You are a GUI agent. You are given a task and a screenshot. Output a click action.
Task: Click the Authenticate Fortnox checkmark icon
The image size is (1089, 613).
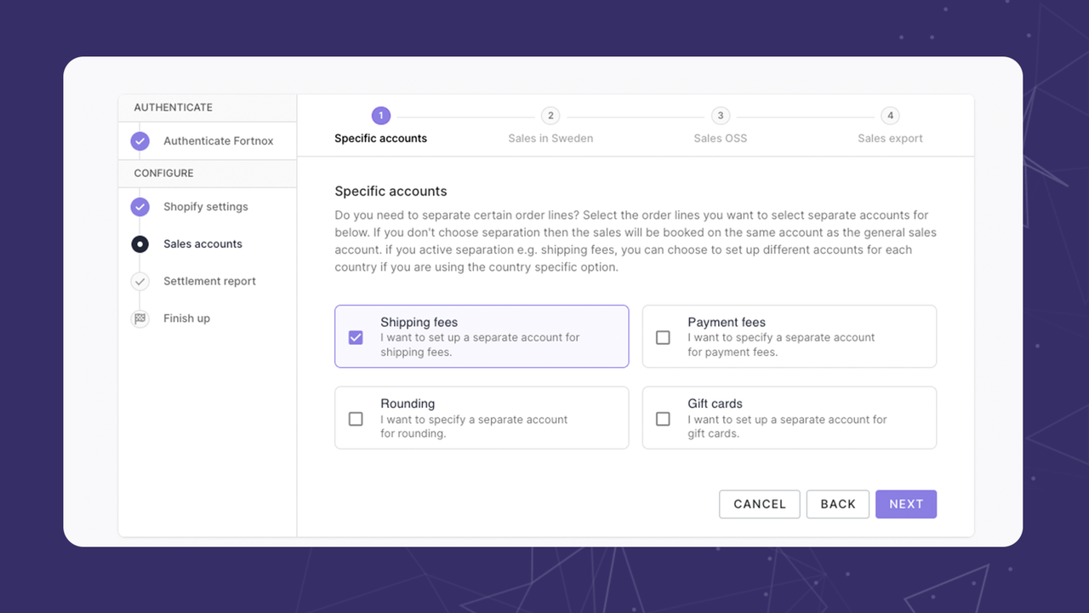coord(140,140)
